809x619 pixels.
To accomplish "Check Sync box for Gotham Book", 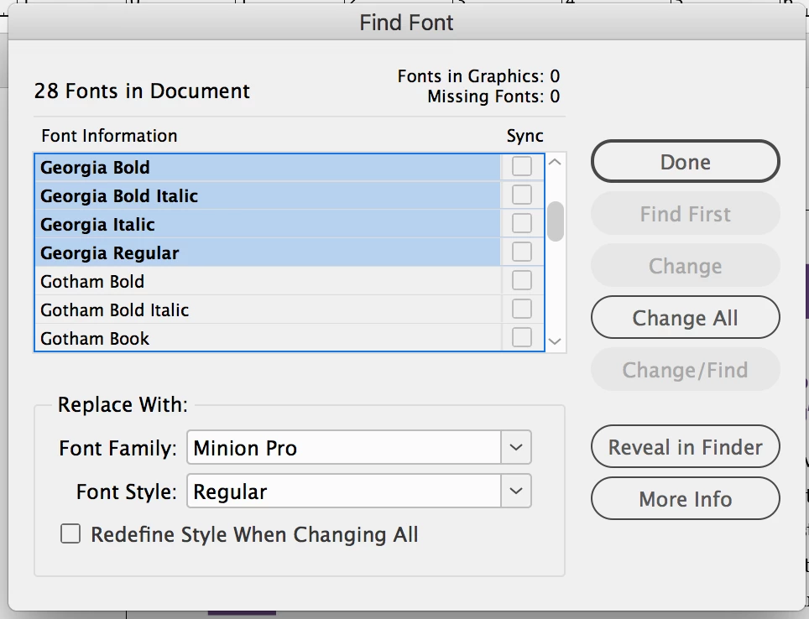I will click(522, 338).
